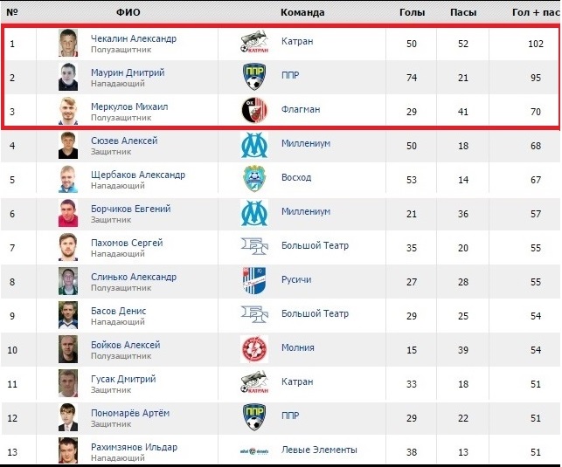Select the Восход team emblem
Viewport: 562px width, 467px height.
point(254,179)
